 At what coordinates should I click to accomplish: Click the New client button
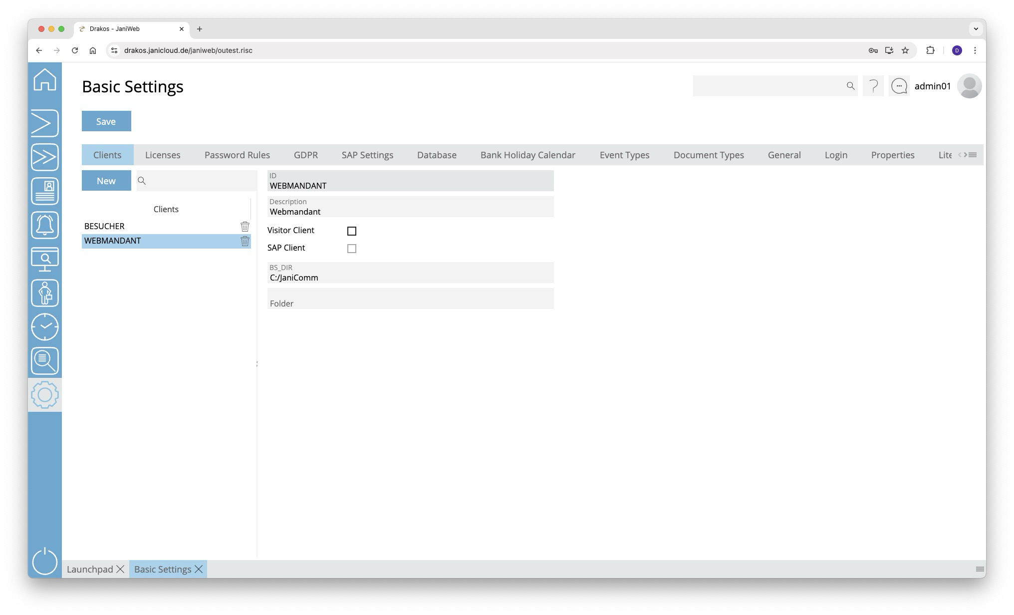[106, 181]
